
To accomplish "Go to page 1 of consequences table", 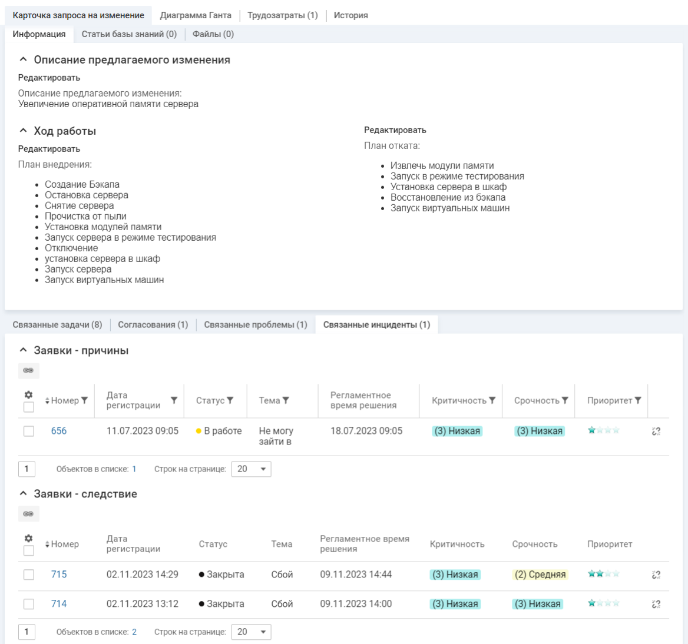I will tap(27, 632).
